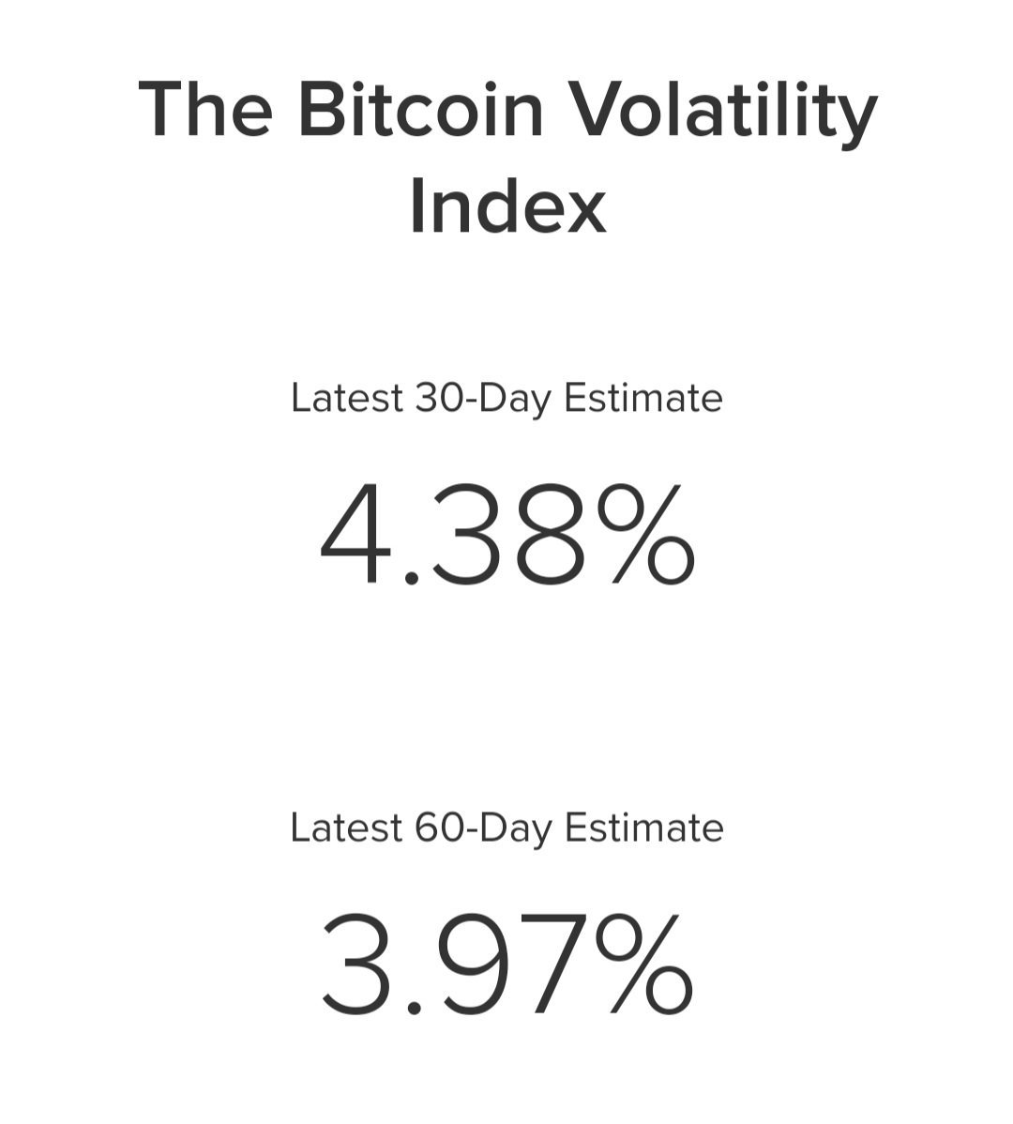This screenshot has height=1124, width=1013.
Task: Click "Estimate" in the 30-Day label
Action: tap(643, 398)
